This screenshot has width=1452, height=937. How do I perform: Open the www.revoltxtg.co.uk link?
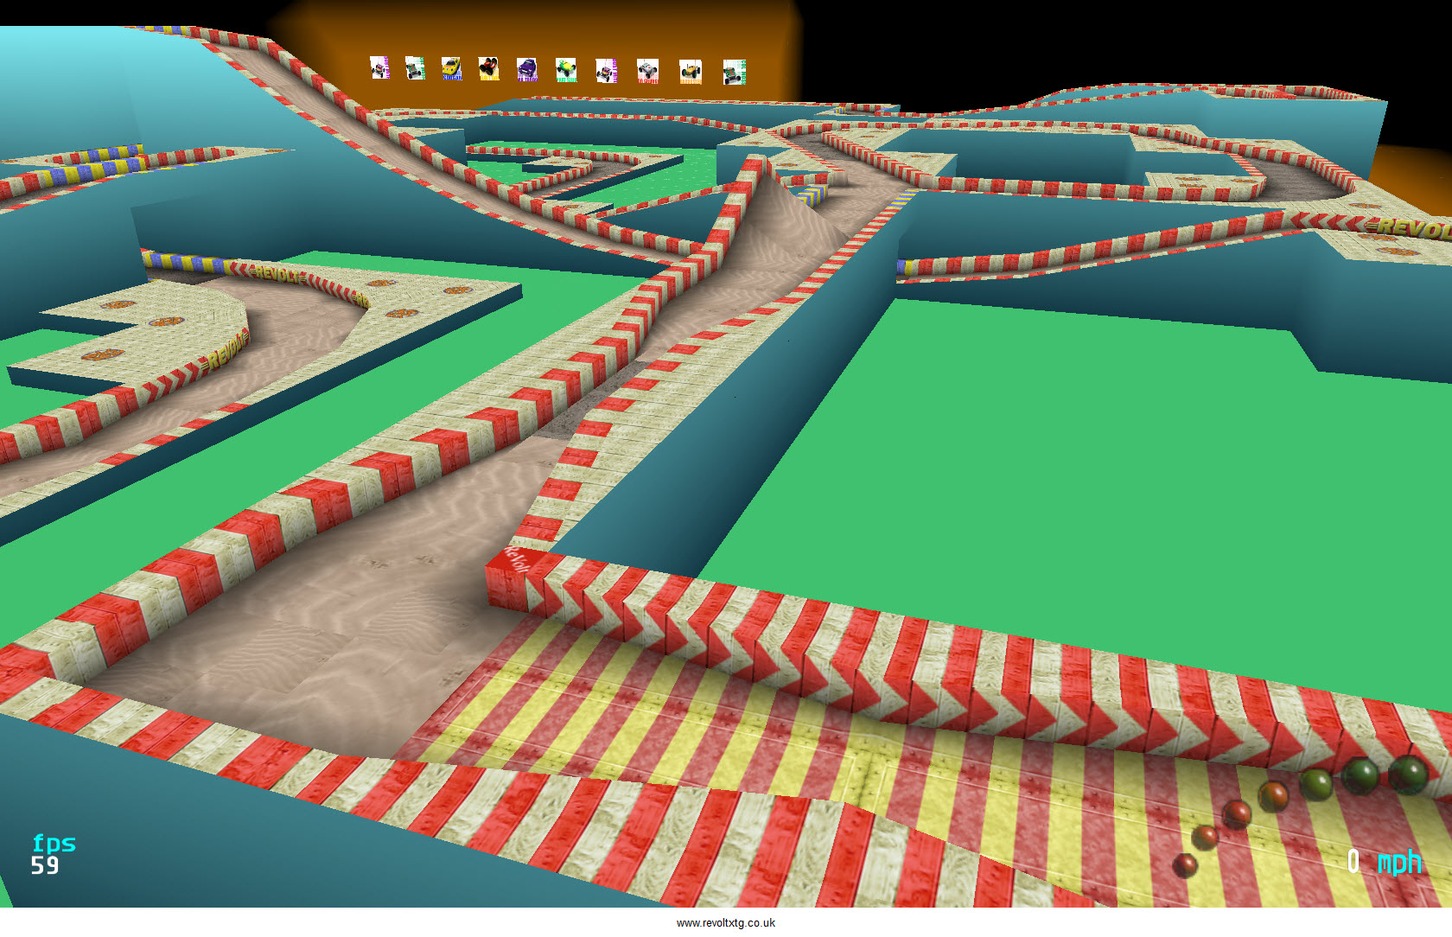726,923
